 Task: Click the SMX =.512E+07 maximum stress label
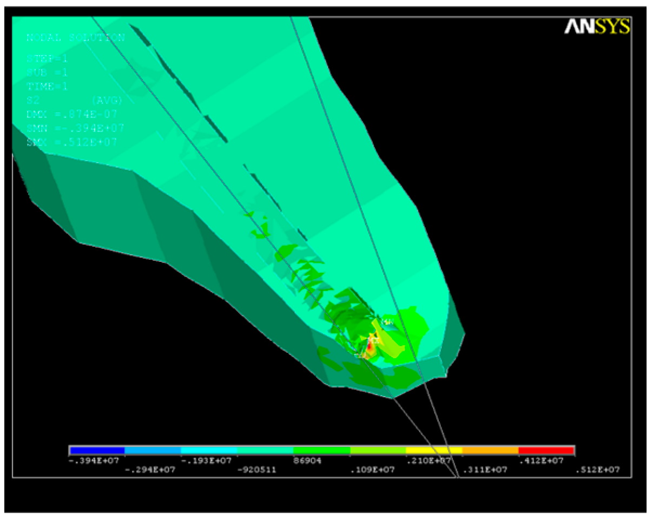tap(71, 142)
